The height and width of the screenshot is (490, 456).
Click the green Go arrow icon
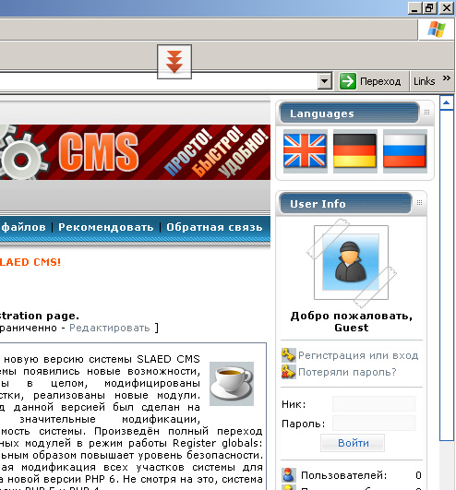[348, 81]
